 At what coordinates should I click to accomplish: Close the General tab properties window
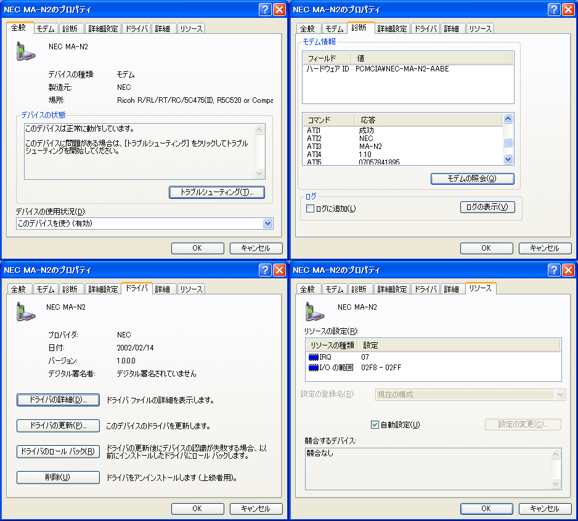click(x=279, y=9)
